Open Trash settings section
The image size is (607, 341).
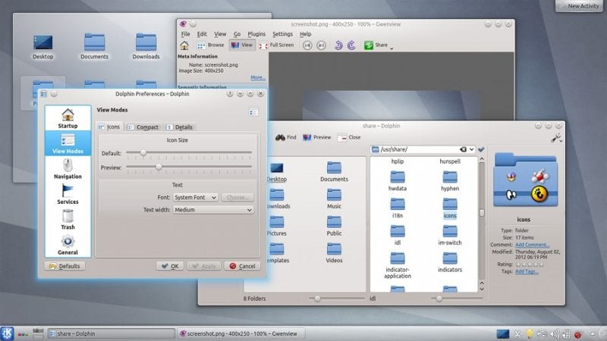(x=68, y=220)
